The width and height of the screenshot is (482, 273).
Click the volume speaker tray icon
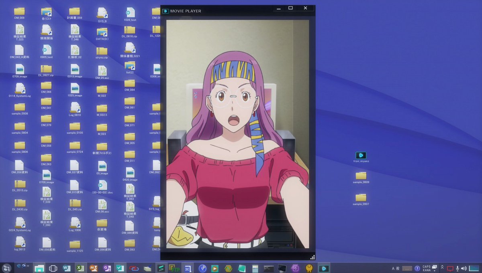click(464, 269)
